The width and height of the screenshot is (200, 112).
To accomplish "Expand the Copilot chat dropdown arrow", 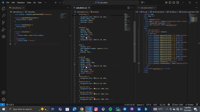I will point(145,3).
